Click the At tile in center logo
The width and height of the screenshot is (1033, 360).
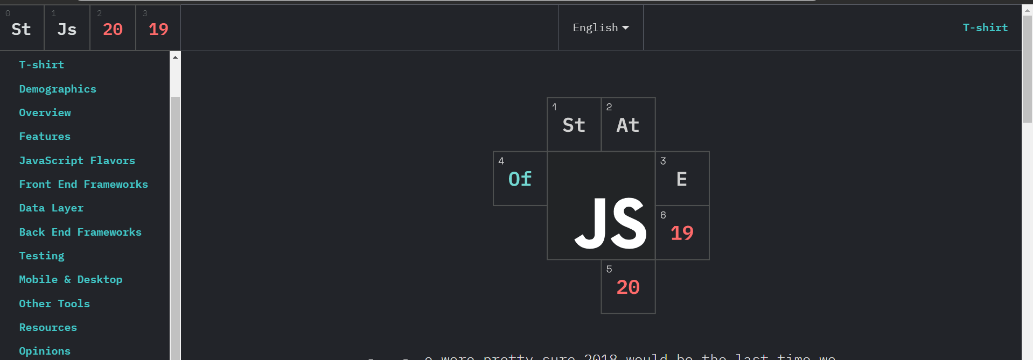pos(628,124)
